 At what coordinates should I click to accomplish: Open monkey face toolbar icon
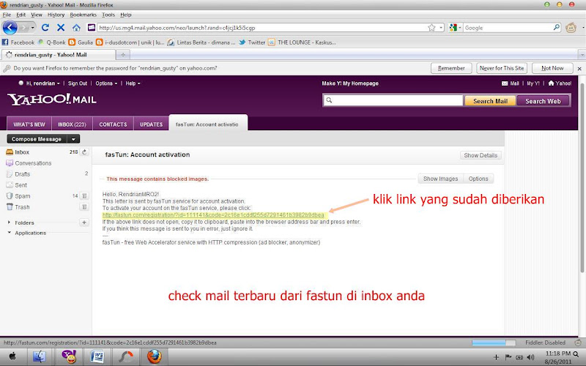point(571,28)
